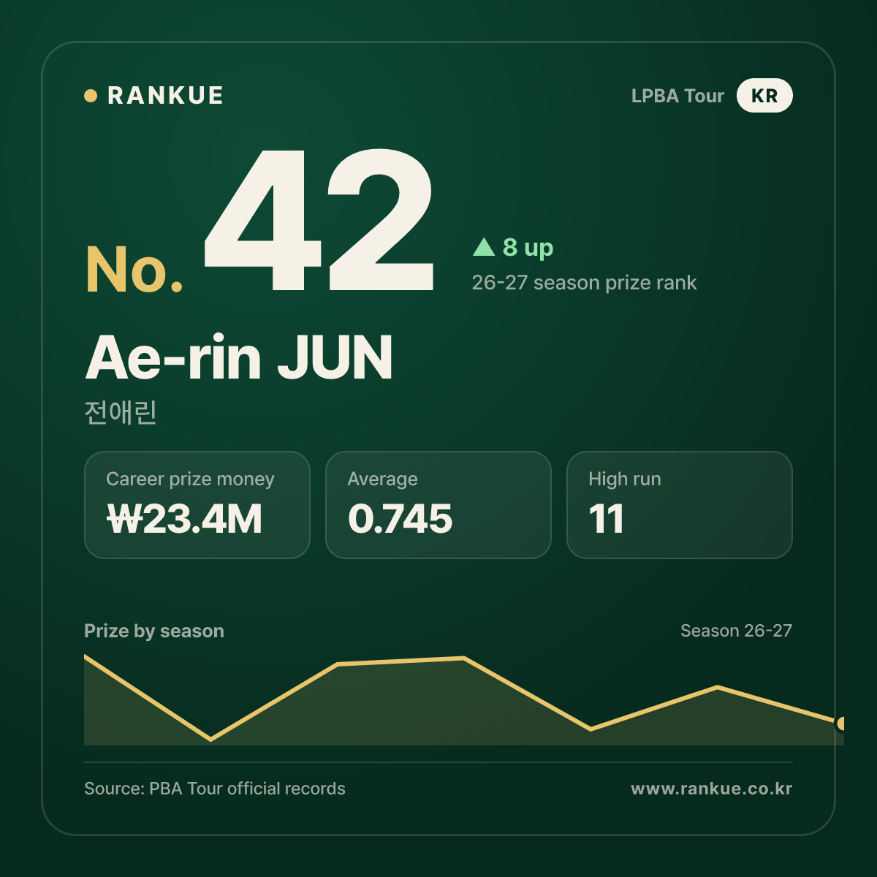877x877 pixels.
Task: Click the LPBA Tour label
Action: [x=677, y=96]
